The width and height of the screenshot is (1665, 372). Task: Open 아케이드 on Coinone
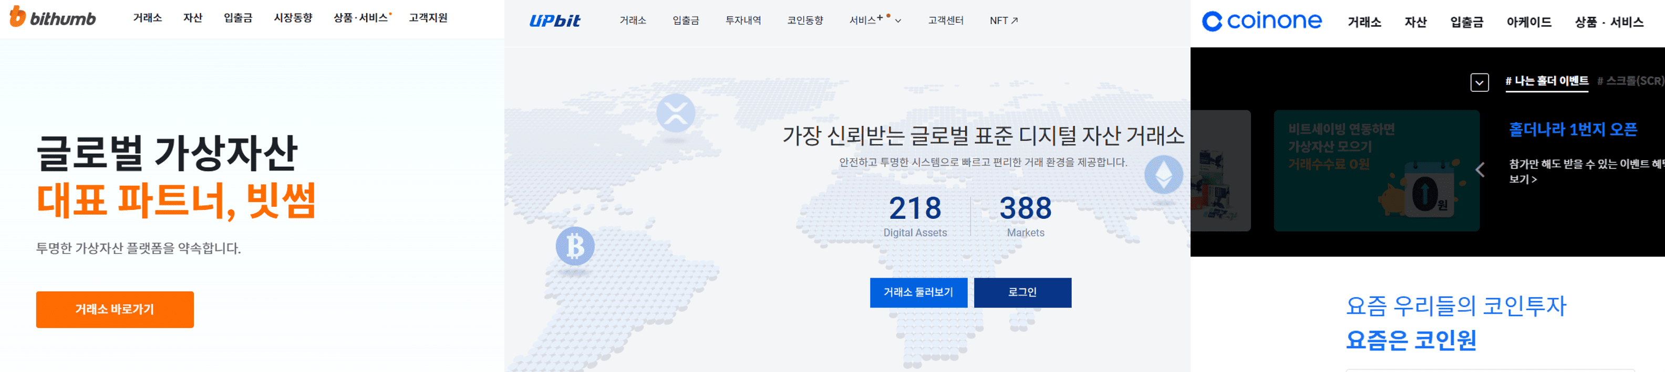click(x=1528, y=23)
